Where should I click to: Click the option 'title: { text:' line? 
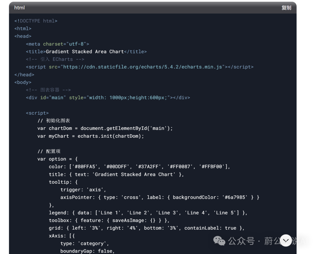click(116, 174)
